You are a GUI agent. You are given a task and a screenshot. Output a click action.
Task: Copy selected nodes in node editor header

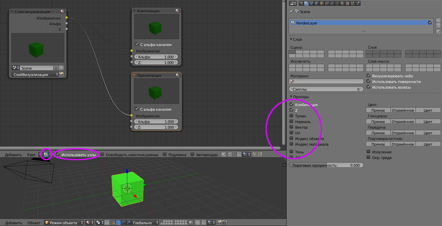(x=255, y=154)
